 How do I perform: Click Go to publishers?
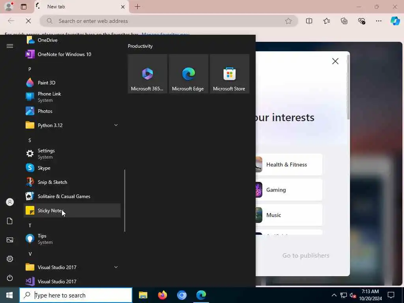(x=306, y=255)
